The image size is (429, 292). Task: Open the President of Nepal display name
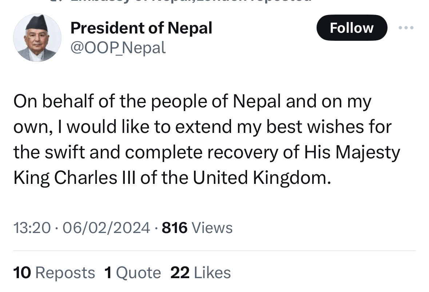point(141,28)
